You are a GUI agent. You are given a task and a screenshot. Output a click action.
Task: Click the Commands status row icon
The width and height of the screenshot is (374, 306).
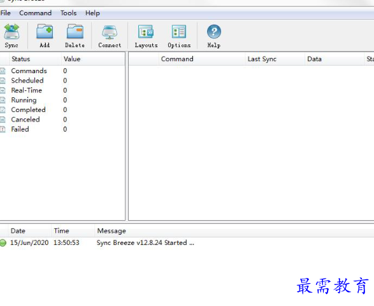click(3, 71)
